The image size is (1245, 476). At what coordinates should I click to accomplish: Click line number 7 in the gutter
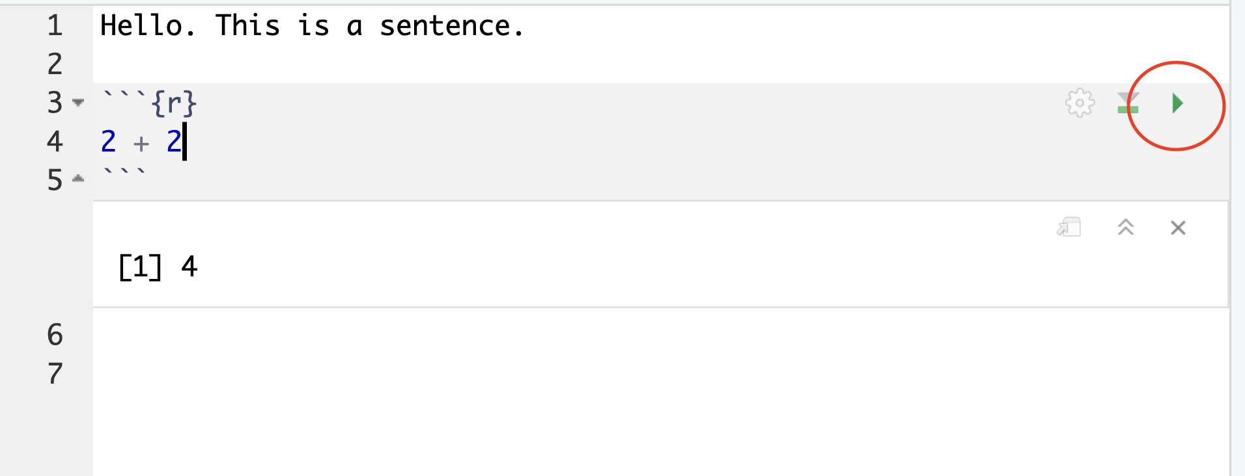click(55, 373)
